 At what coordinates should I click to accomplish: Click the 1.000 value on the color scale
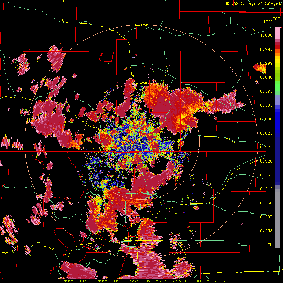266,35
